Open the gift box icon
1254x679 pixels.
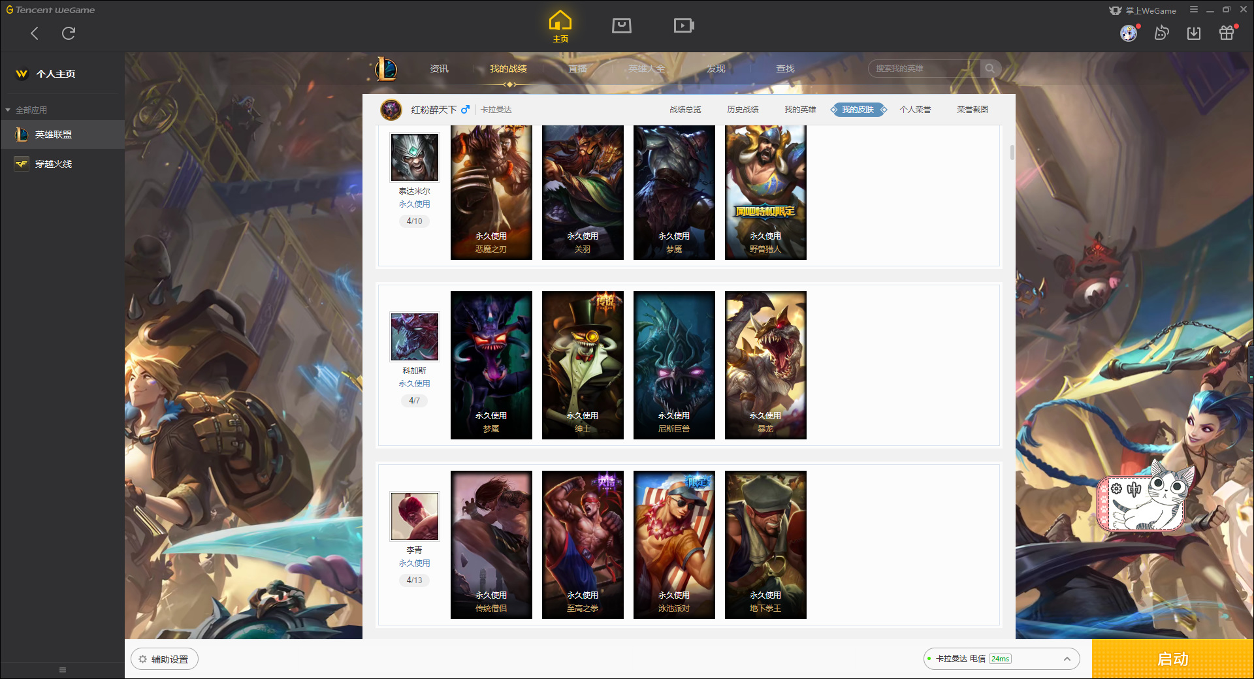tap(1227, 33)
